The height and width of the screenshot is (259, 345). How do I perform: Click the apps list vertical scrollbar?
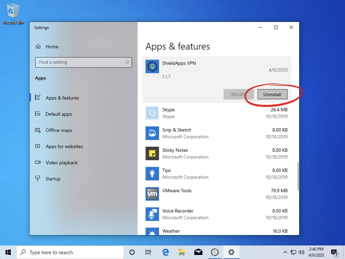pyautogui.click(x=298, y=177)
